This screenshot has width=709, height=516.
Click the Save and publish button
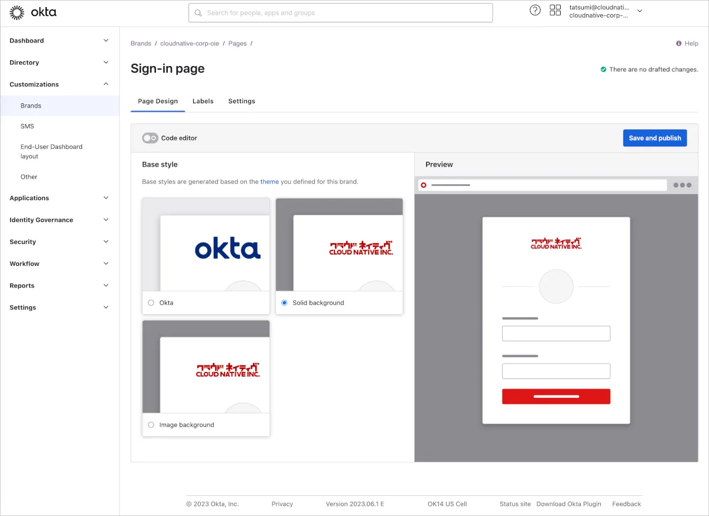point(655,138)
